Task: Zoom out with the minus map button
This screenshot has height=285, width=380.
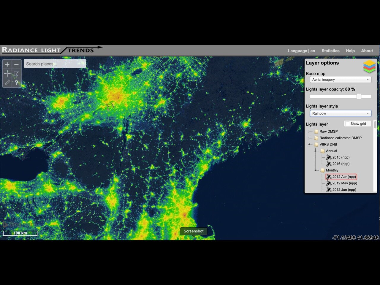Action: pos(16,64)
